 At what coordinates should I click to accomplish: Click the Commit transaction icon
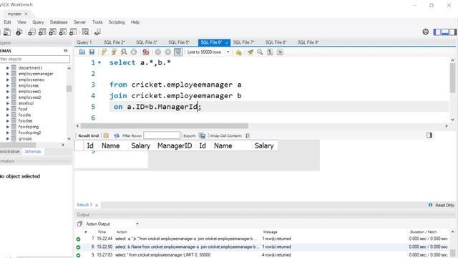(x=158, y=52)
